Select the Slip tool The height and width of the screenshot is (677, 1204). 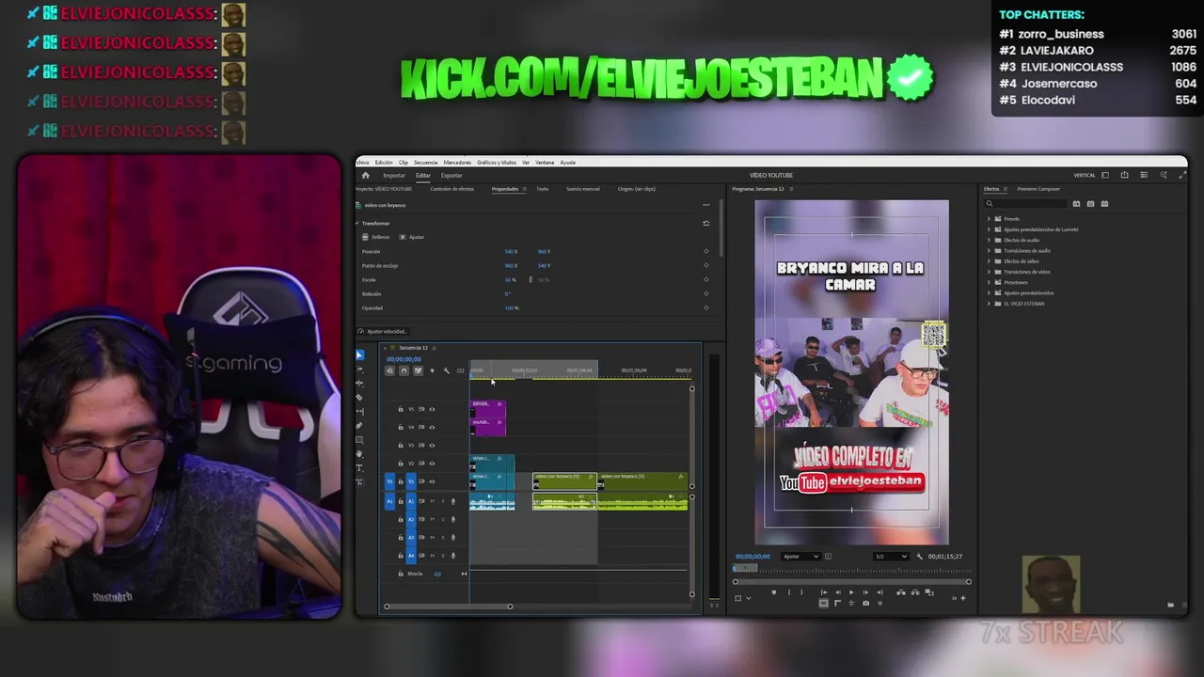coord(359,412)
